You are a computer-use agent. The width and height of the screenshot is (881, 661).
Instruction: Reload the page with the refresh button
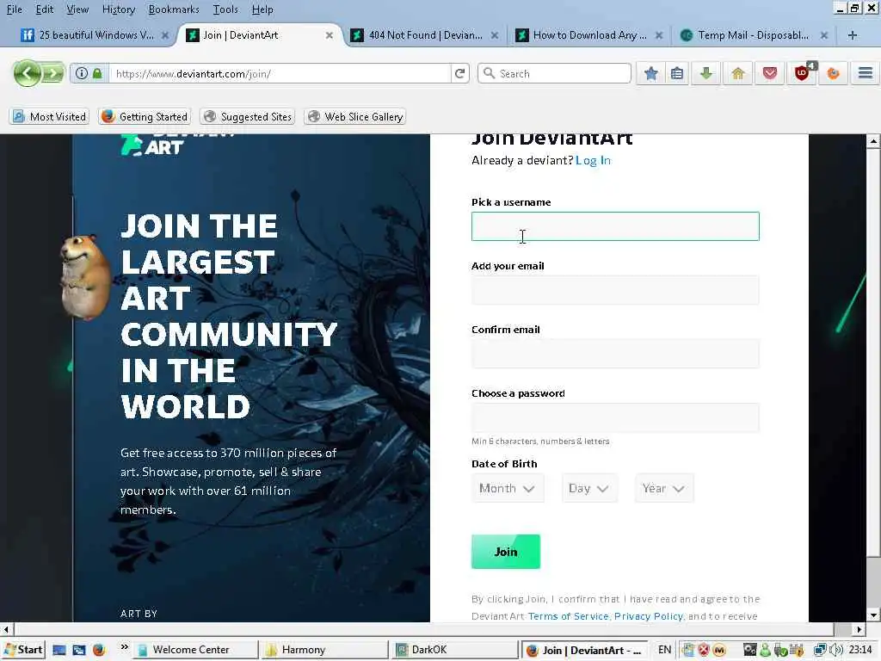tap(459, 74)
